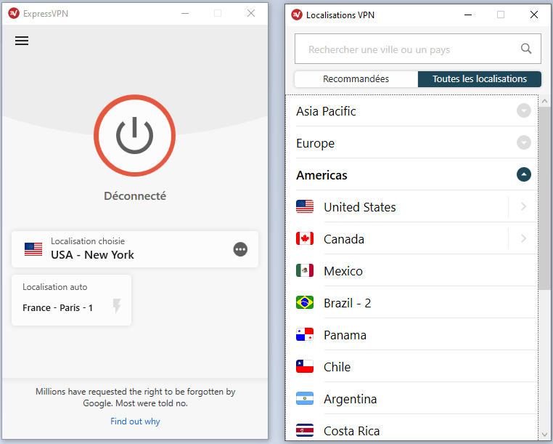Click the Chile flag icon

[x=305, y=367]
